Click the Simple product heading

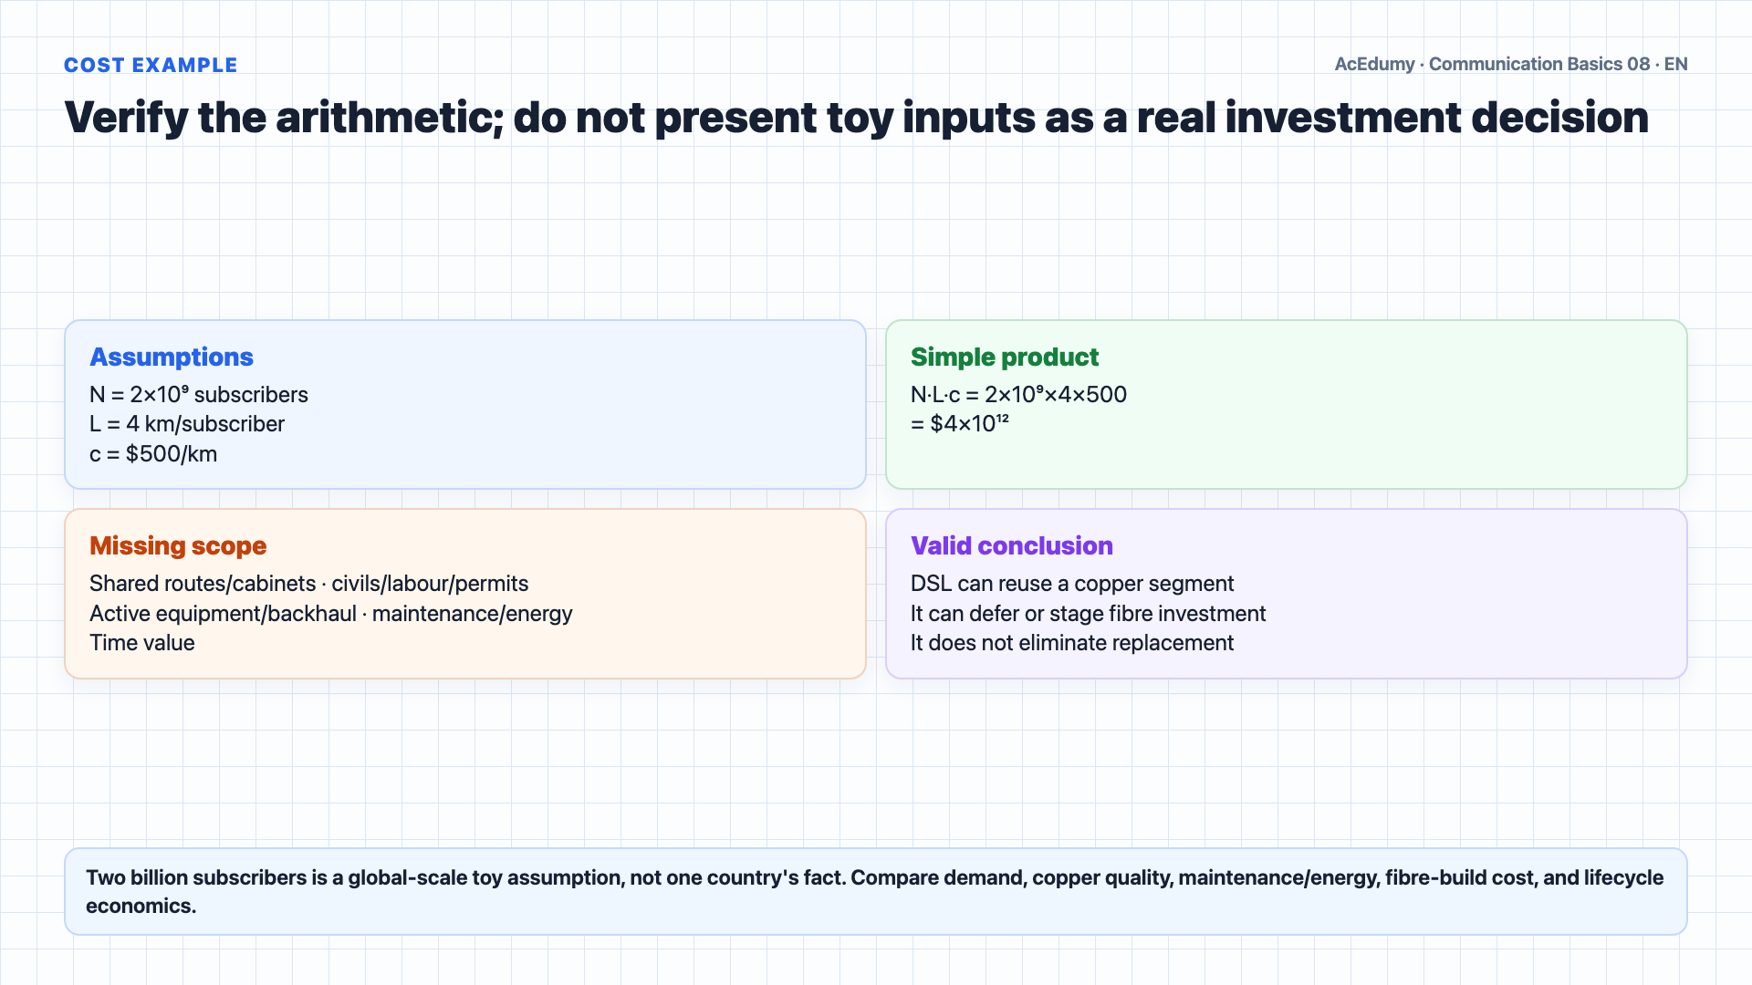tap(1005, 357)
